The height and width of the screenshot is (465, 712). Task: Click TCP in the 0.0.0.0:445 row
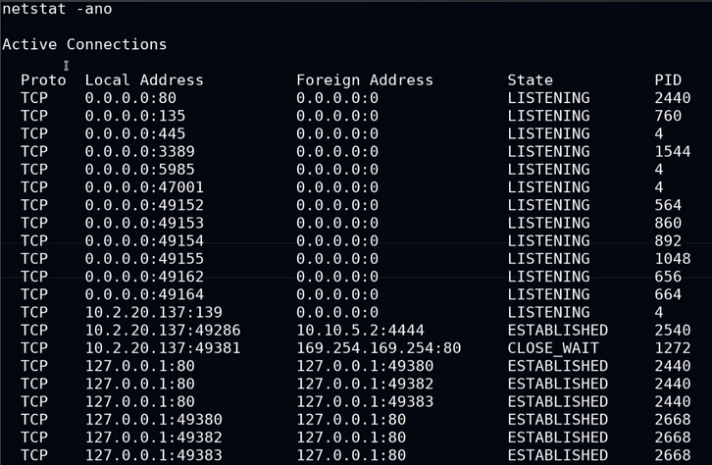click(x=34, y=133)
